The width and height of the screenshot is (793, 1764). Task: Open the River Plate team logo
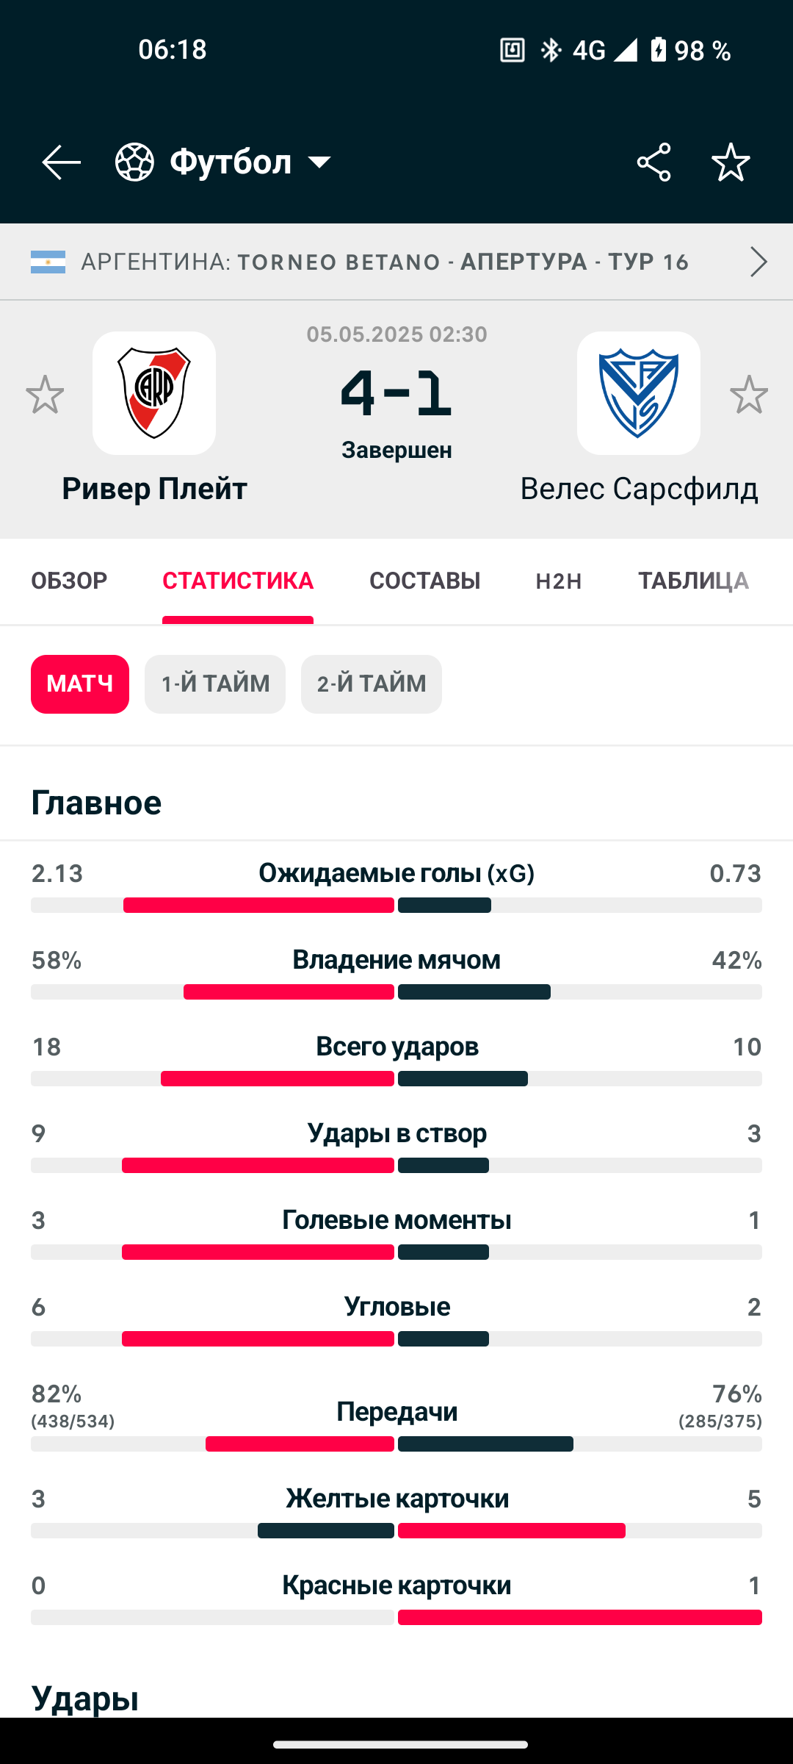(154, 393)
